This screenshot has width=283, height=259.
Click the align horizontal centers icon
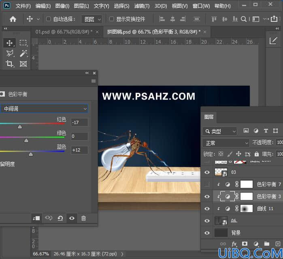pos(172,19)
